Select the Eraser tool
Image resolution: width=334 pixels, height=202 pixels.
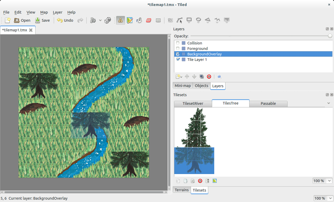click(149, 20)
